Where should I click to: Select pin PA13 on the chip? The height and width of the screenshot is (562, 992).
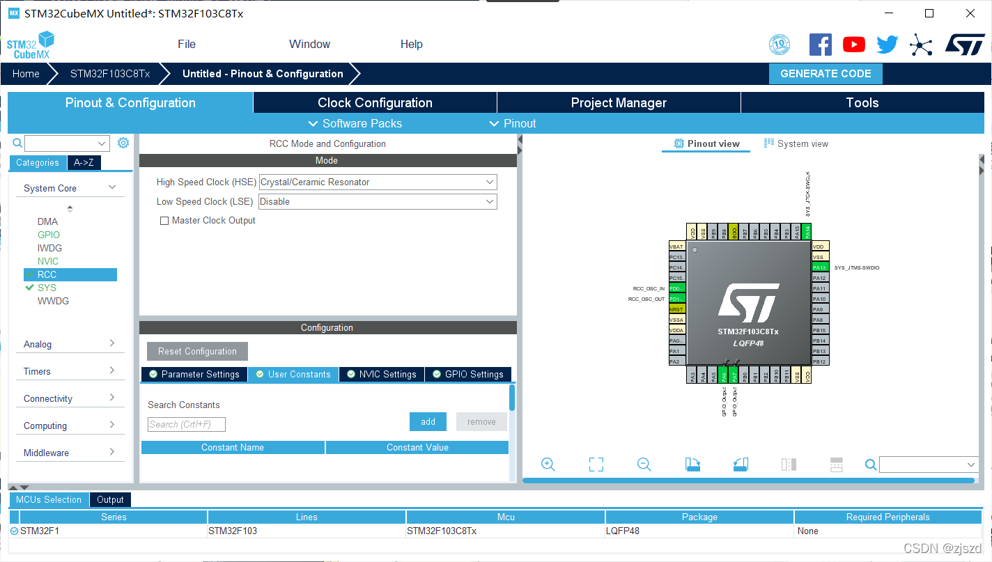[819, 267]
